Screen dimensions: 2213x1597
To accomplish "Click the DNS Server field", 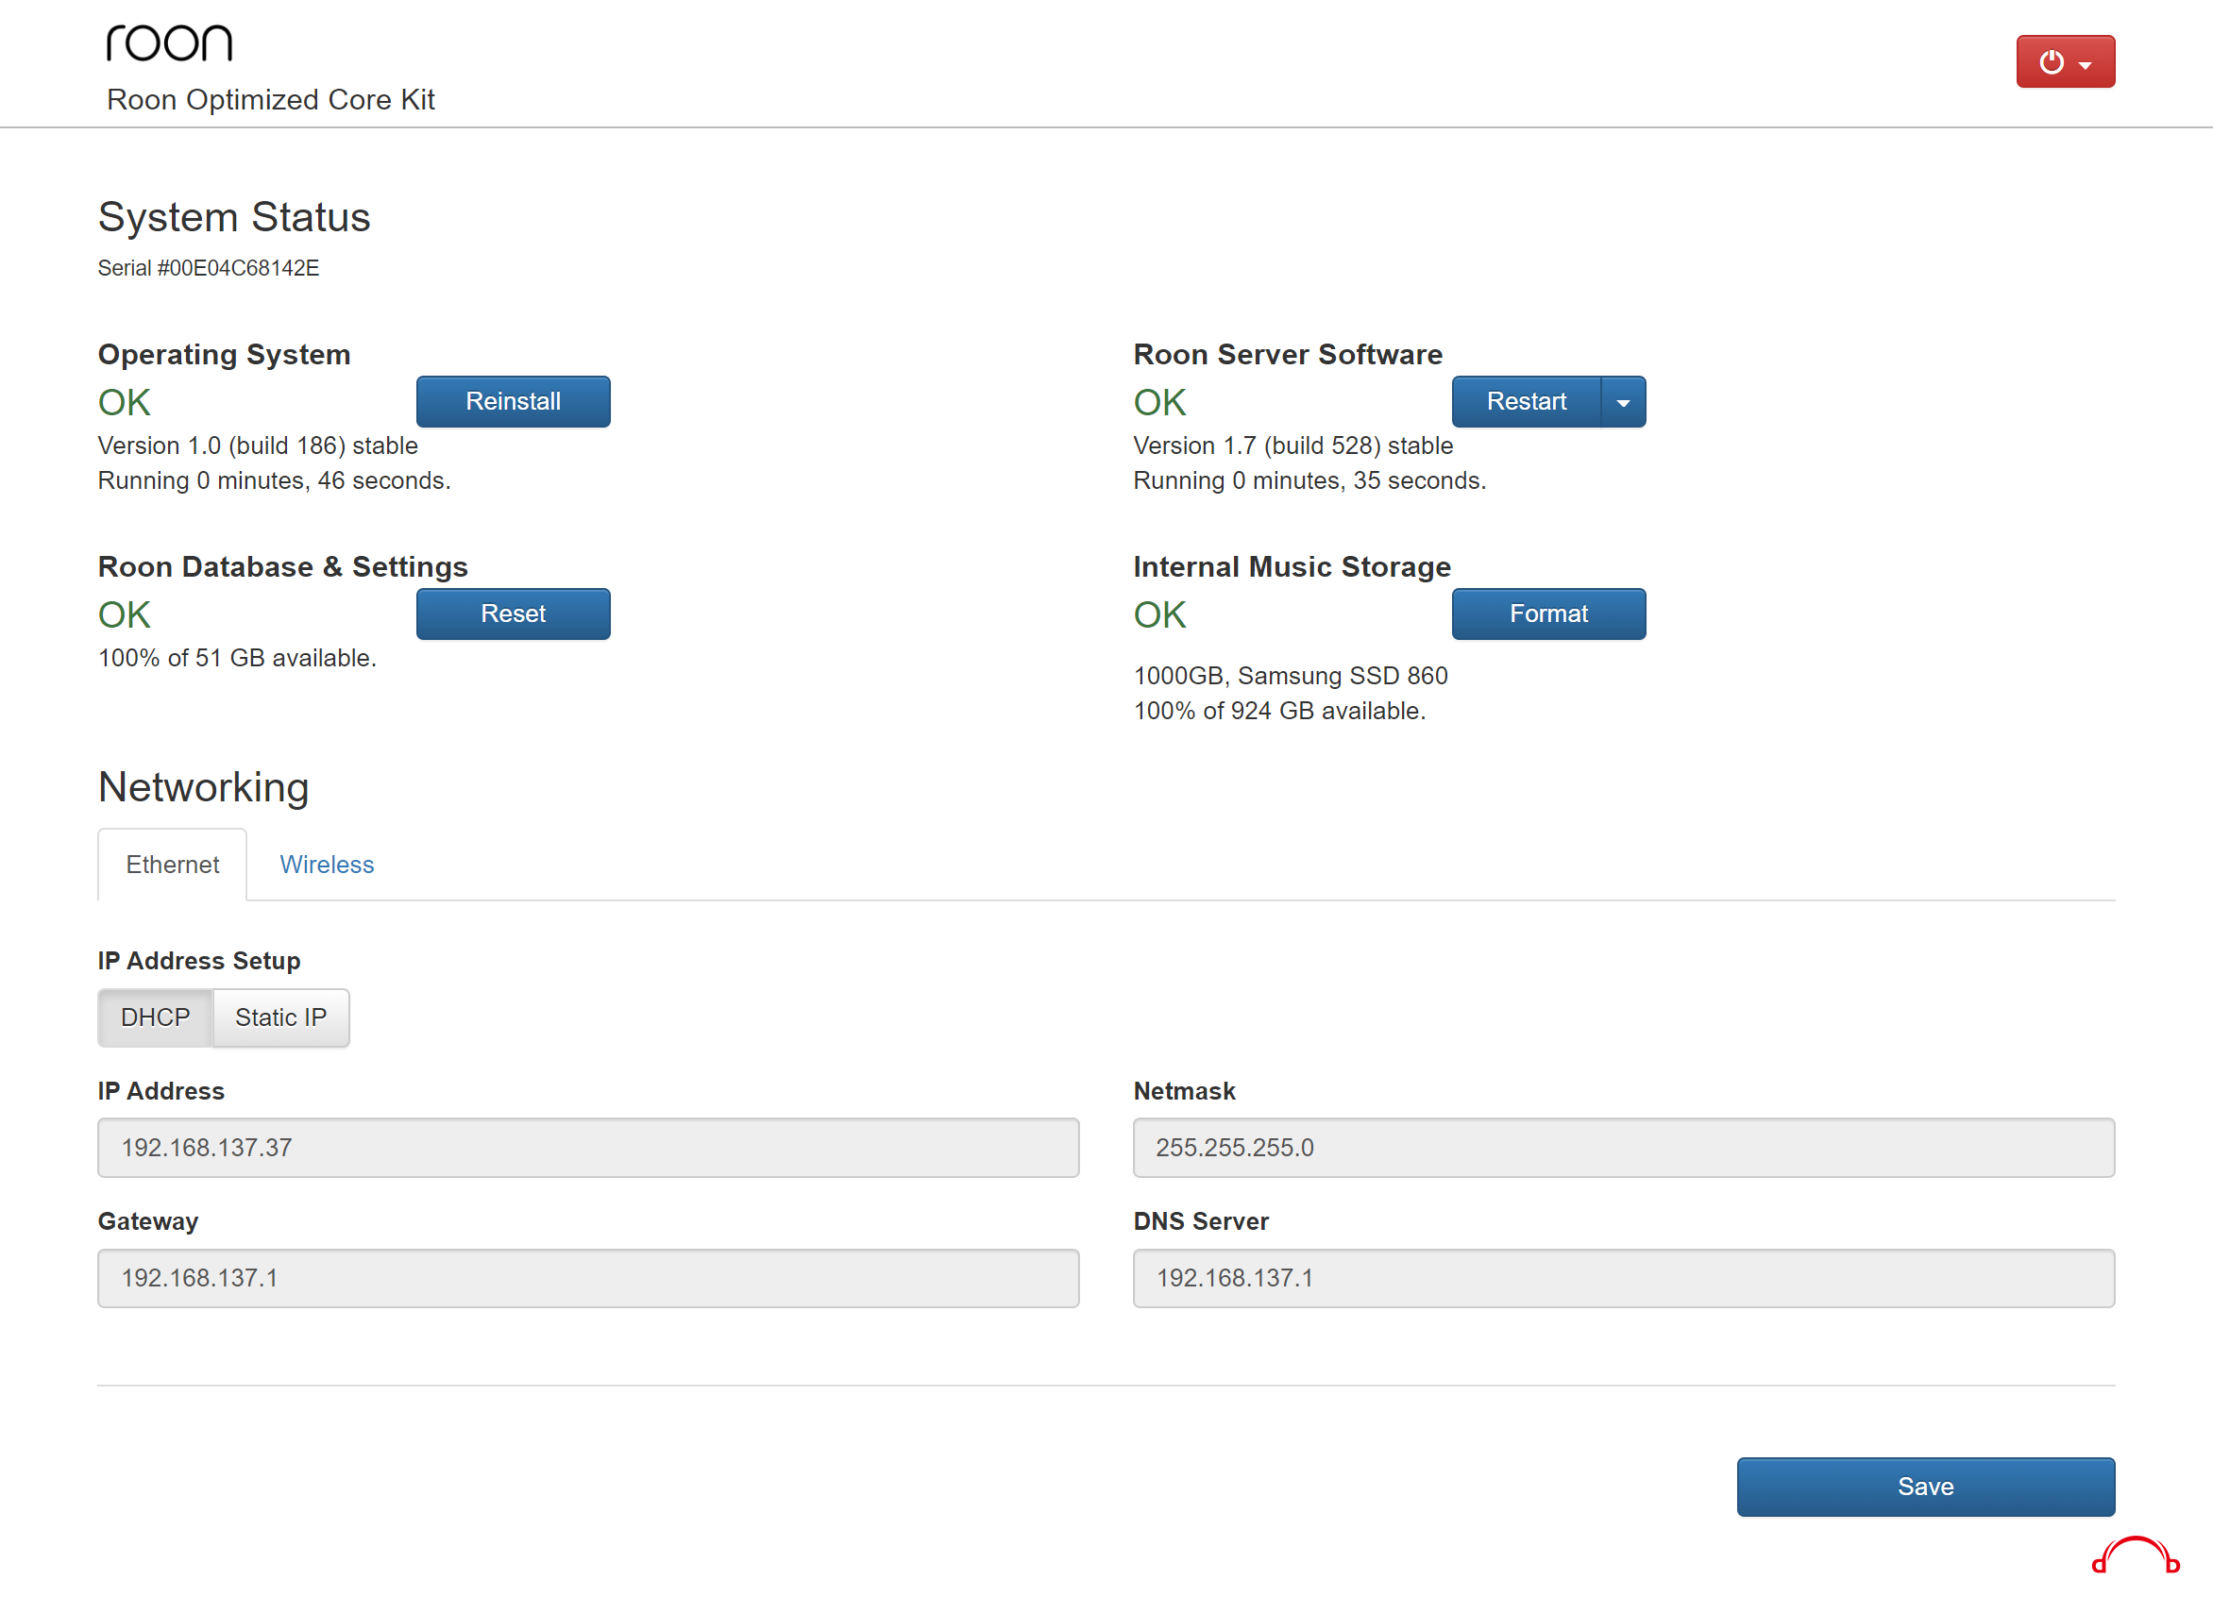I will 1624,1278.
